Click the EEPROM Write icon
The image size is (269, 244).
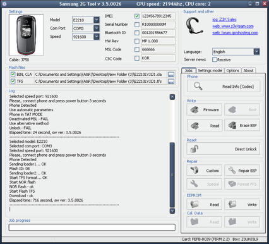(x=232, y=204)
